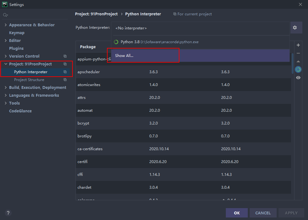Select the ca-certificates package row
Screen dimensions: 308x220
(x=183, y=149)
